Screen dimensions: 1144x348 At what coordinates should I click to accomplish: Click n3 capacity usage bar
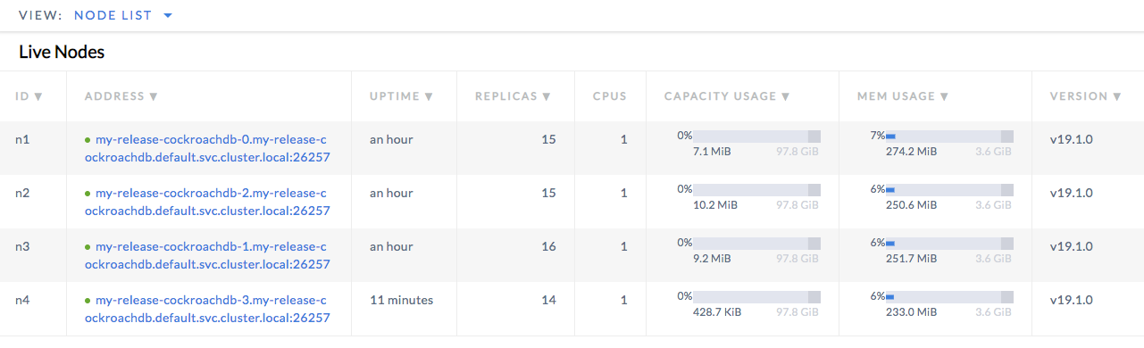click(757, 243)
